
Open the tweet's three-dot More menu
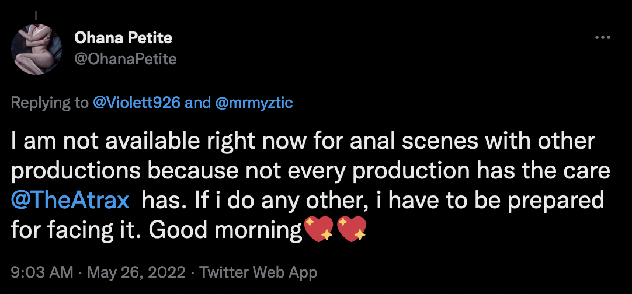[602, 38]
